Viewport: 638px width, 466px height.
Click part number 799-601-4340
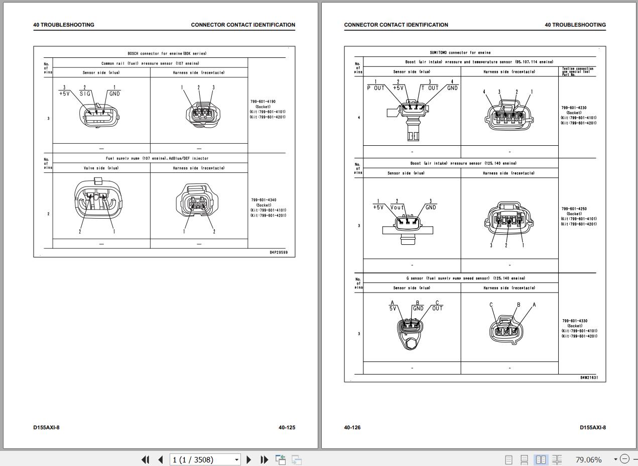pyautogui.click(x=264, y=200)
